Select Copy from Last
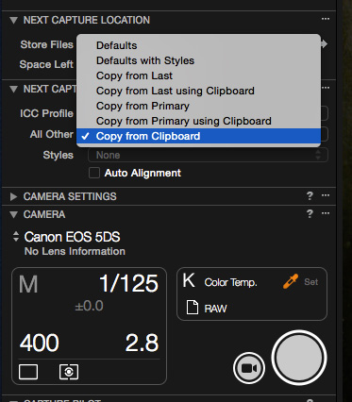352x402 pixels. point(198,75)
